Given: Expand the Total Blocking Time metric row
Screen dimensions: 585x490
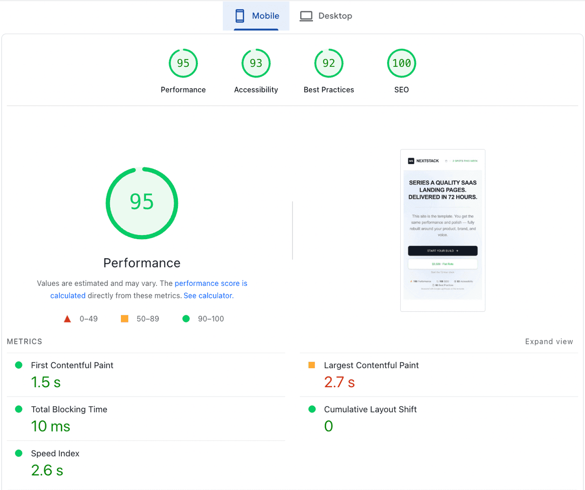Looking at the screenshot, I should click(x=69, y=409).
